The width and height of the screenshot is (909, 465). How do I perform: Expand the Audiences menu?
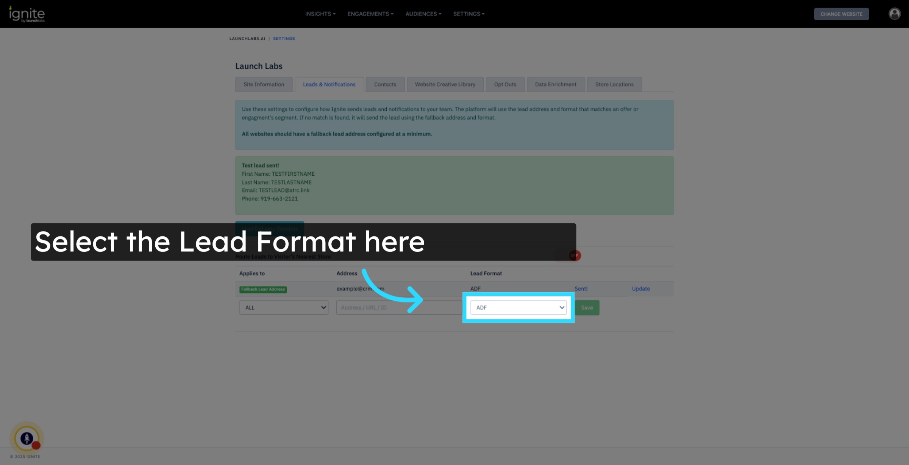point(423,14)
